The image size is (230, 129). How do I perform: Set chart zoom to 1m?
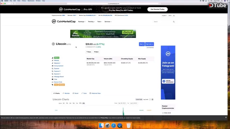point(70,103)
